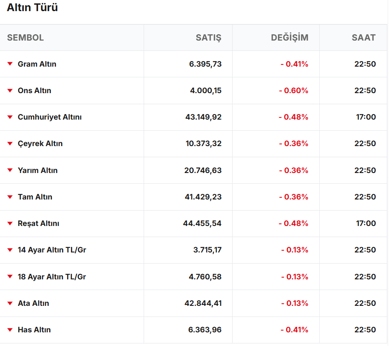The image size is (389, 349).
Task: Click the red down arrow beside Ons Altın
Action: click(10, 91)
